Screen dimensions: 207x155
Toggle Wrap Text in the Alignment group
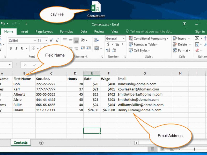pos(97,40)
